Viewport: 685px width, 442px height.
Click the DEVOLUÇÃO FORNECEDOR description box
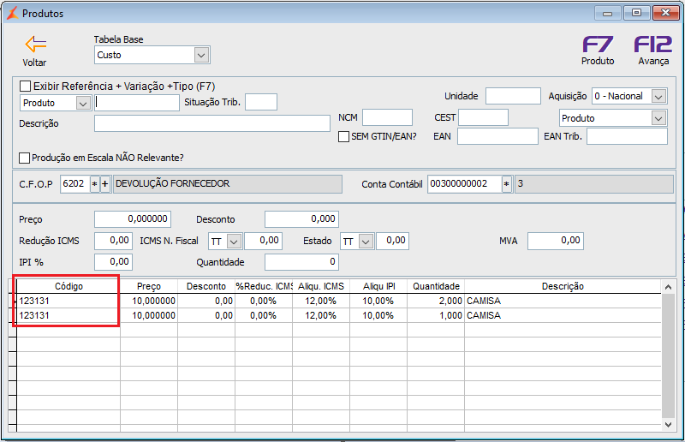point(228,184)
